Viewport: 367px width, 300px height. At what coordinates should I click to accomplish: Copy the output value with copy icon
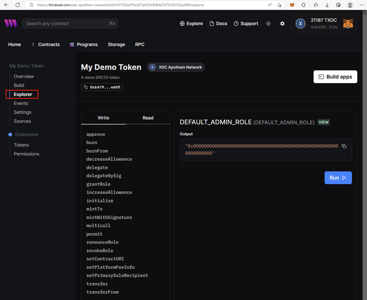(x=344, y=146)
